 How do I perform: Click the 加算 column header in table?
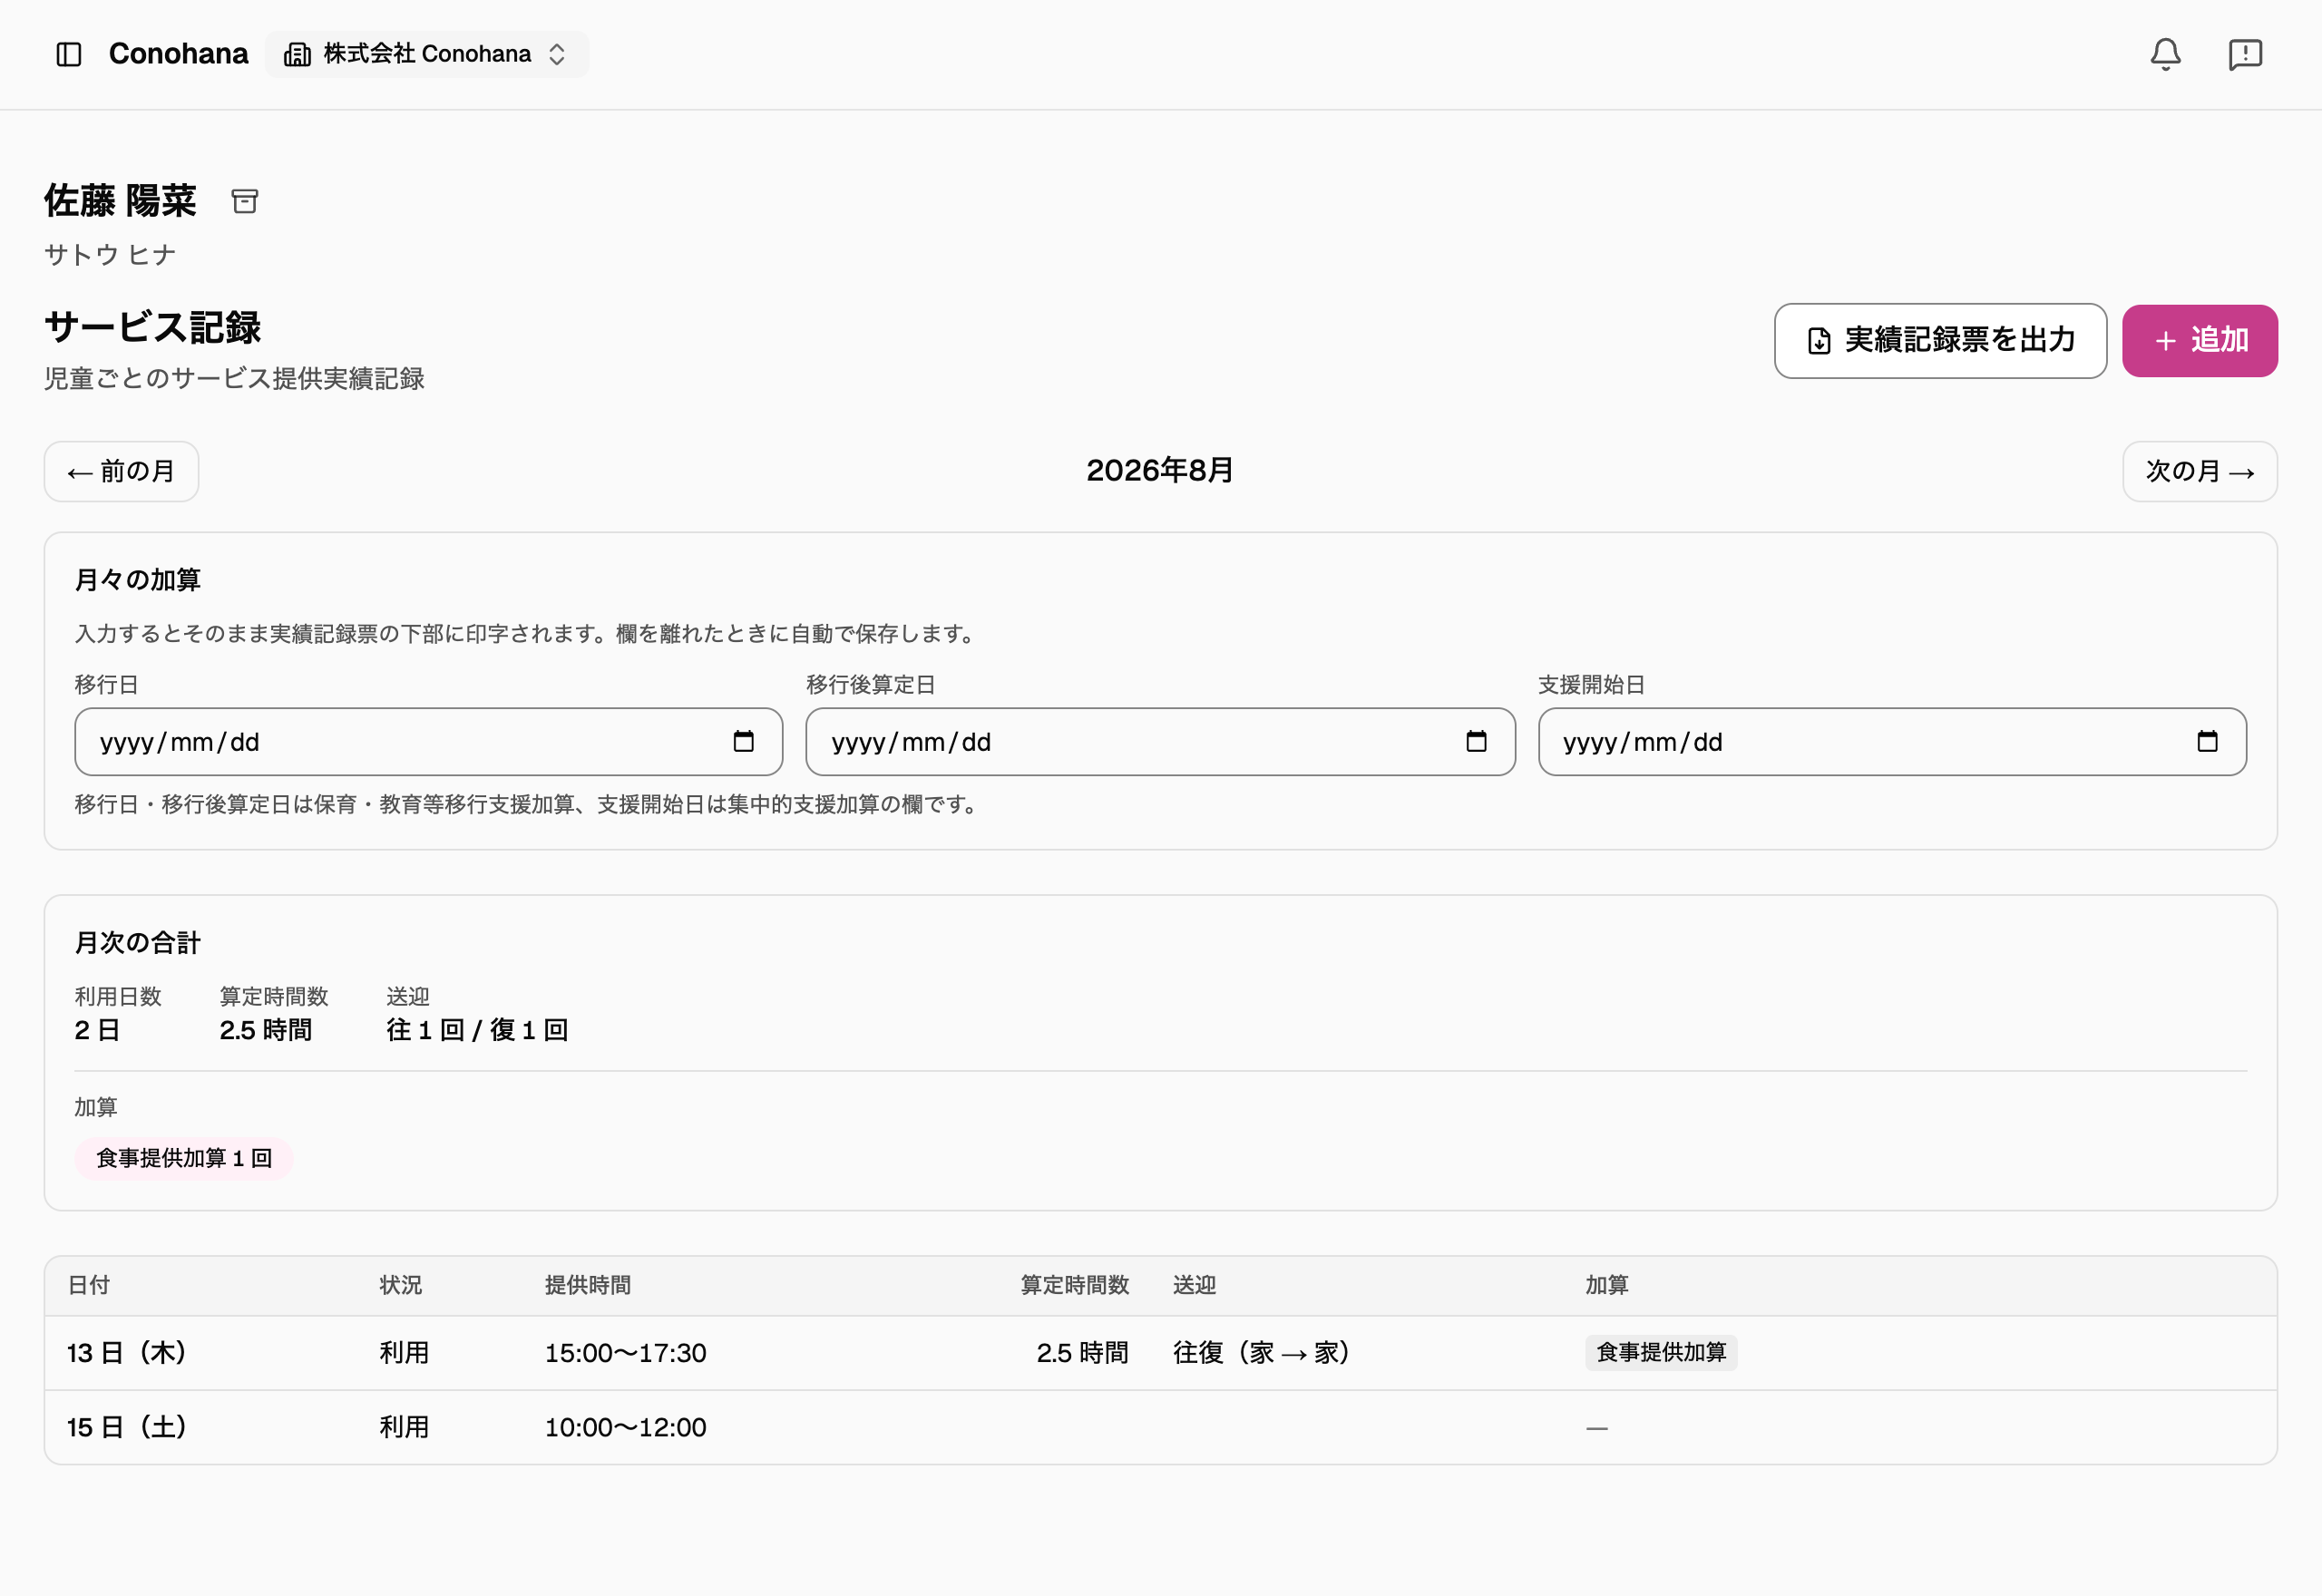1606,1285
